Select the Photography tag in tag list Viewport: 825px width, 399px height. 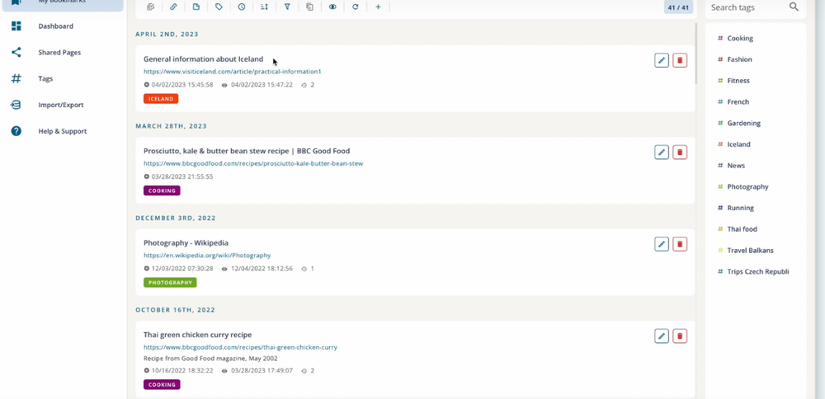coord(747,186)
